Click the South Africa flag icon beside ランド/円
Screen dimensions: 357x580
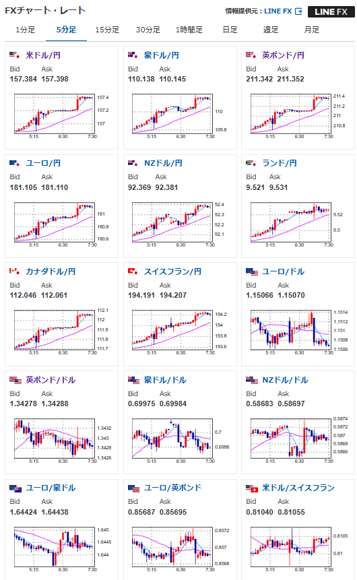[251, 163]
